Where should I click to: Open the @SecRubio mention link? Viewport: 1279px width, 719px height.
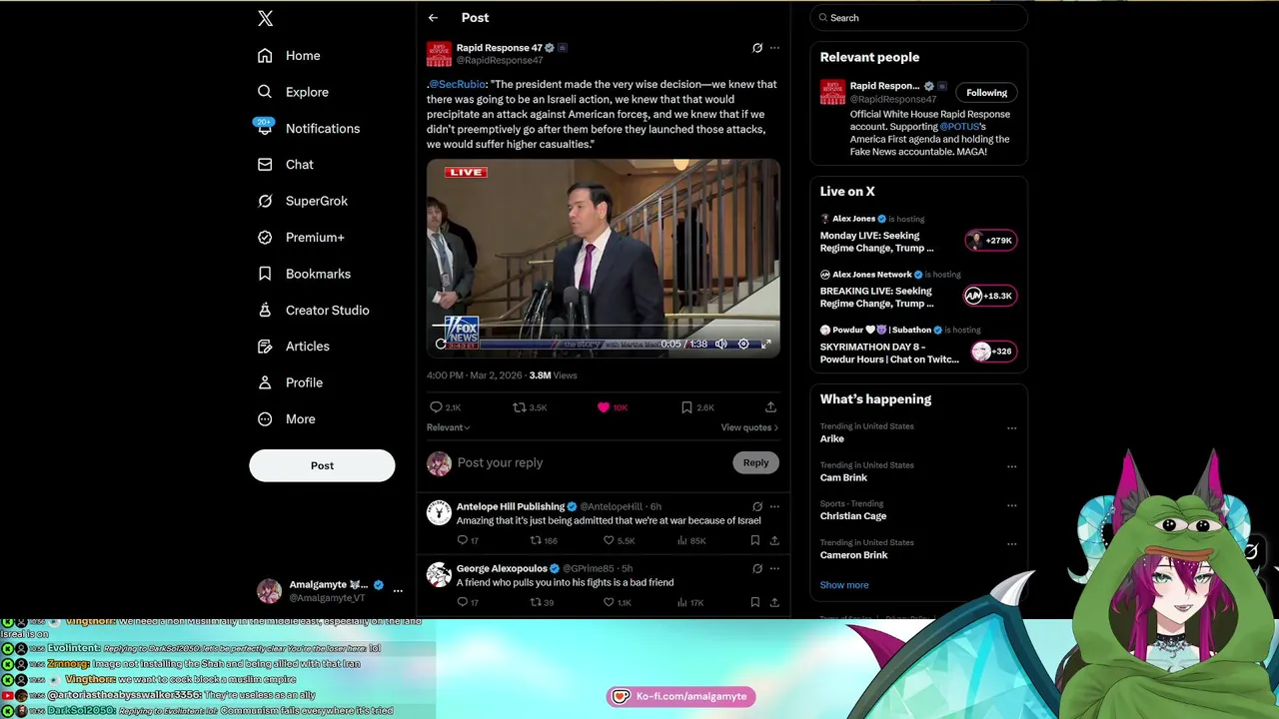(458, 85)
